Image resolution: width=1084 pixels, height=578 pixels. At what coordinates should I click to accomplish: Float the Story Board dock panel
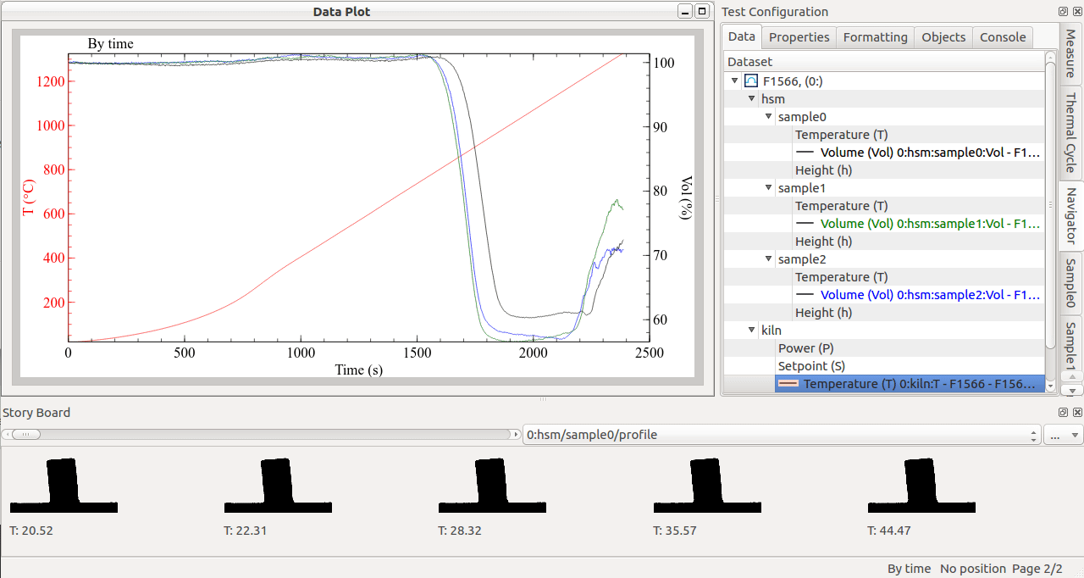[x=1063, y=412]
